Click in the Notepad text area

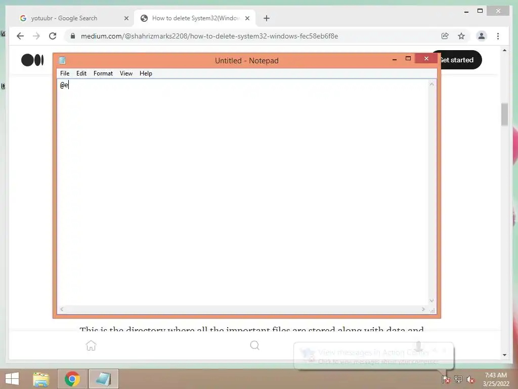242,192
